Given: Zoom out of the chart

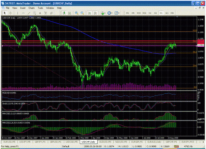Looking at the screenshot, I should tap(82, 13).
